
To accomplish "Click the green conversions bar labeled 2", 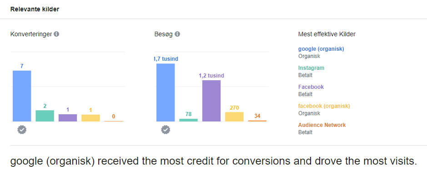I will tap(45, 116).
